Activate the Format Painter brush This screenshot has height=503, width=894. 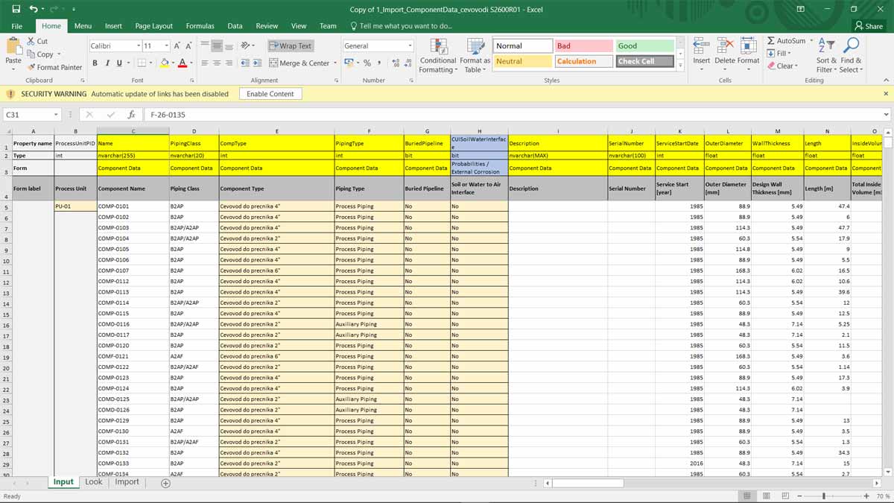(x=54, y=67)
